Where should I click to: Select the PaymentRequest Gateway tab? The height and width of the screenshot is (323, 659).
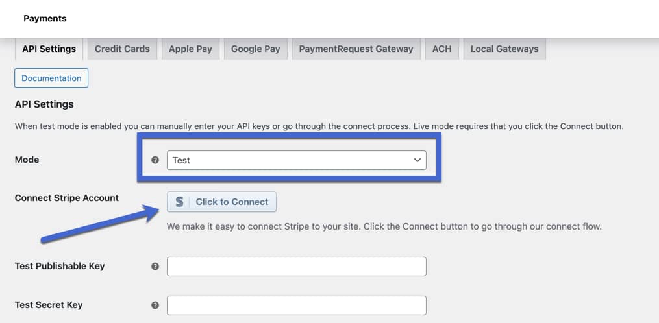pos(356,49)
